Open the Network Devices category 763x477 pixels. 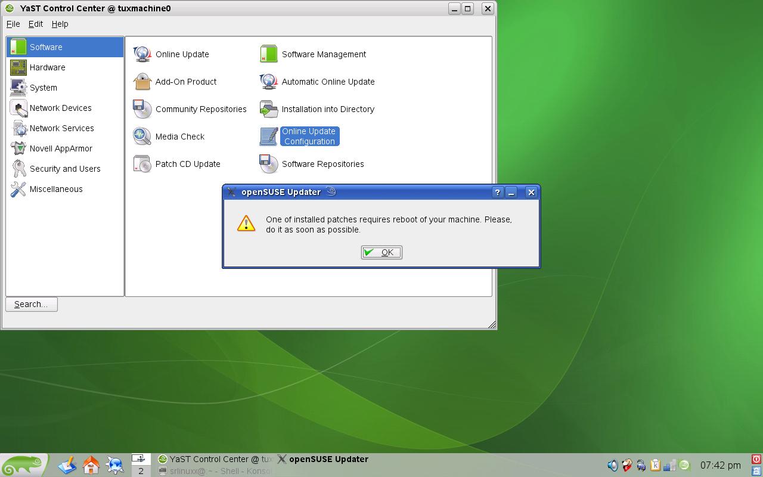tap(65, 108)
